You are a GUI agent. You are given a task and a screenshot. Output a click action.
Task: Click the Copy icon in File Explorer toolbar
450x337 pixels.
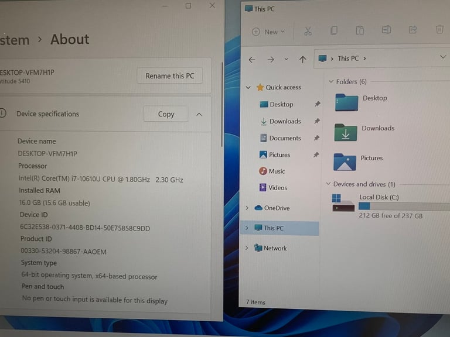pos(334,30)
